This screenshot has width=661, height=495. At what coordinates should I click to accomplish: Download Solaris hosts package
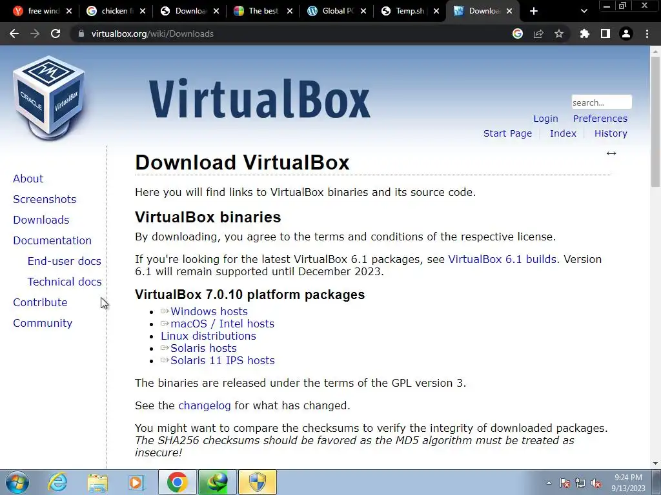click(x=203, y=348)
